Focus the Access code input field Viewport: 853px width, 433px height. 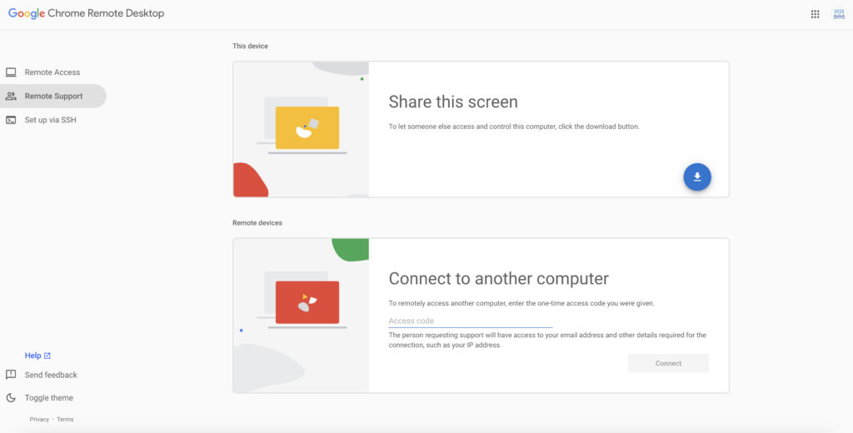click(471, 321)
